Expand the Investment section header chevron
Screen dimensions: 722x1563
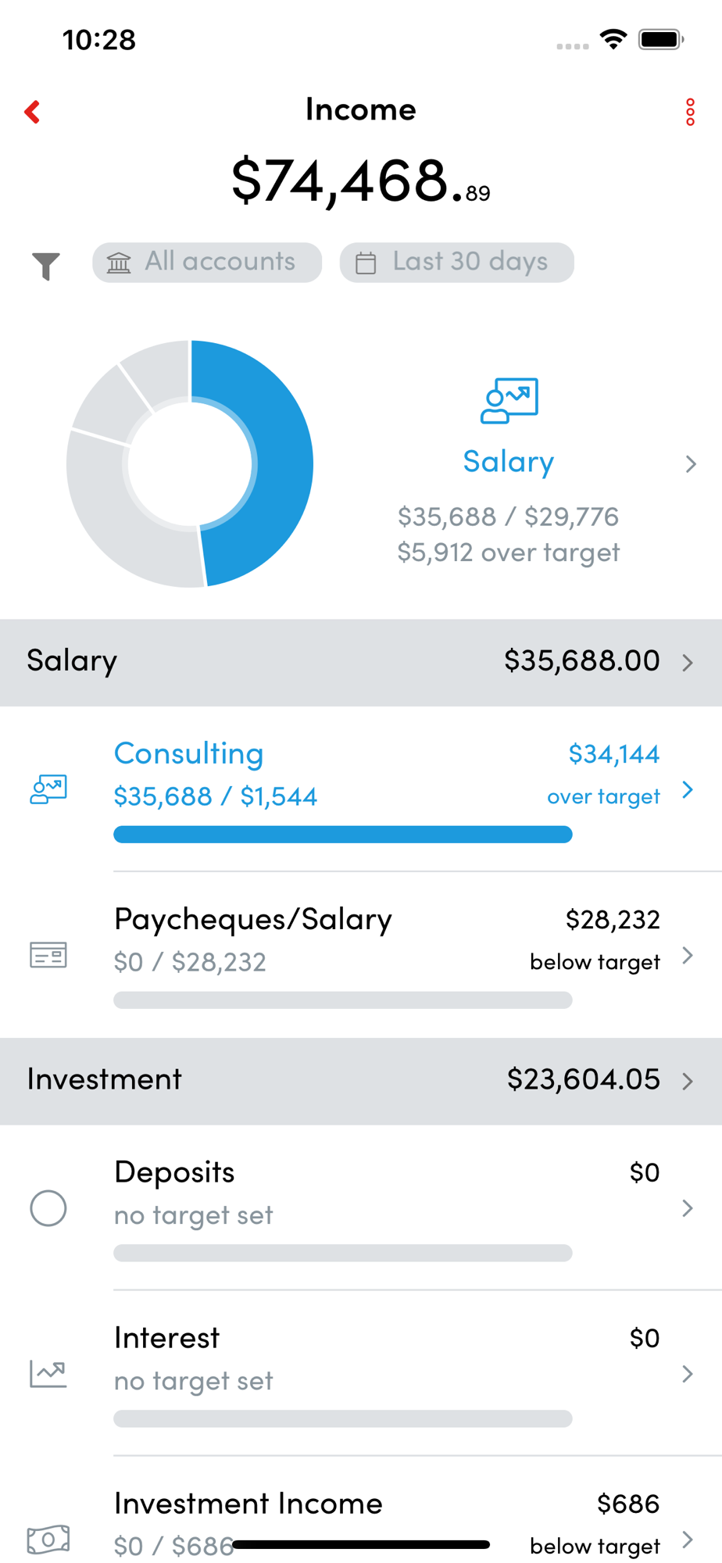pos(688,1082)
